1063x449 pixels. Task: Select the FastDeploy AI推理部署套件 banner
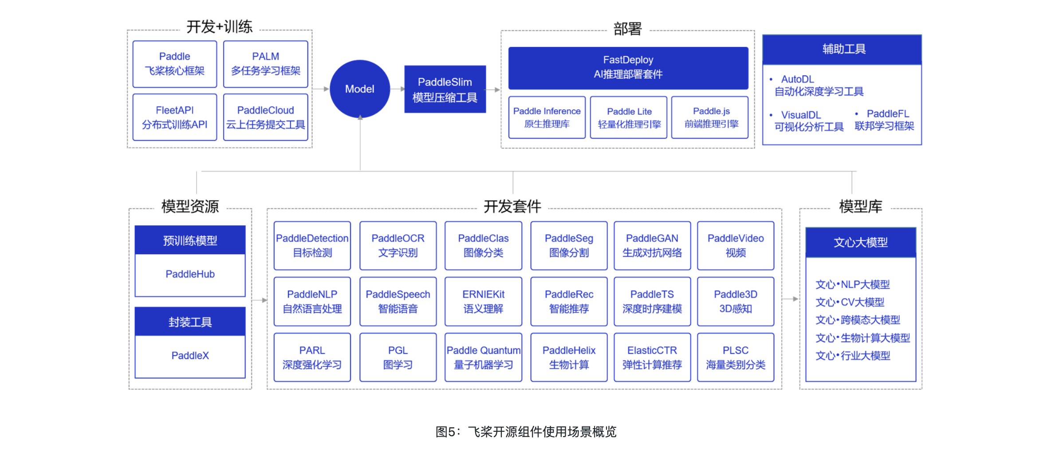(628, 68)
